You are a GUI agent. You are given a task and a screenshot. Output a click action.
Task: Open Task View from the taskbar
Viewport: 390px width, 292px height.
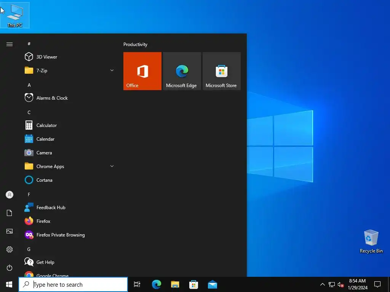[x=137, y=284]
